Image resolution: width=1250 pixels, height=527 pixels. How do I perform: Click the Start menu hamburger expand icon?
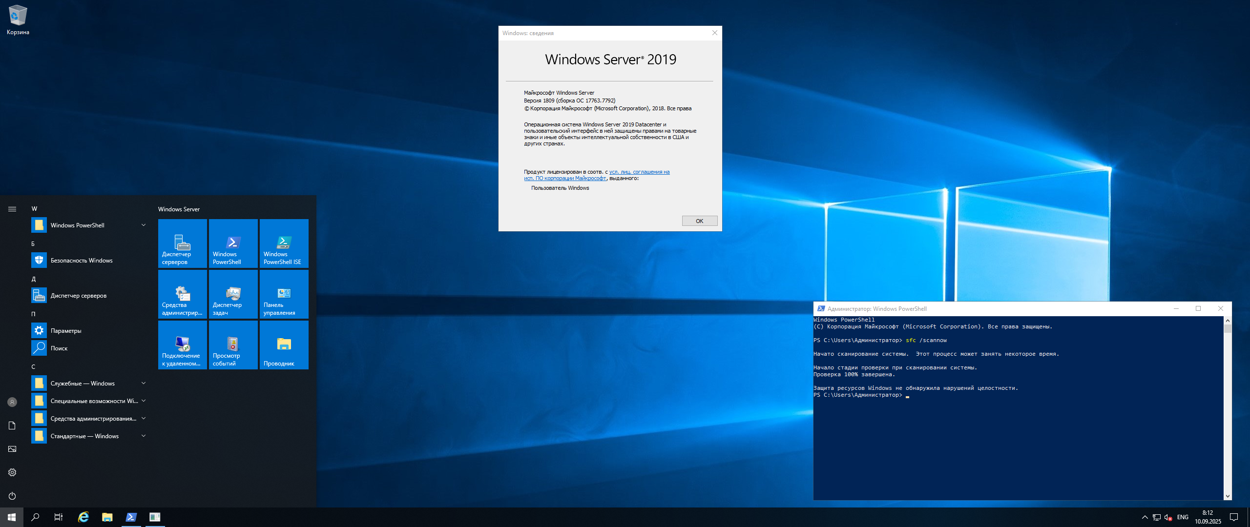click(x=12, y=209)
